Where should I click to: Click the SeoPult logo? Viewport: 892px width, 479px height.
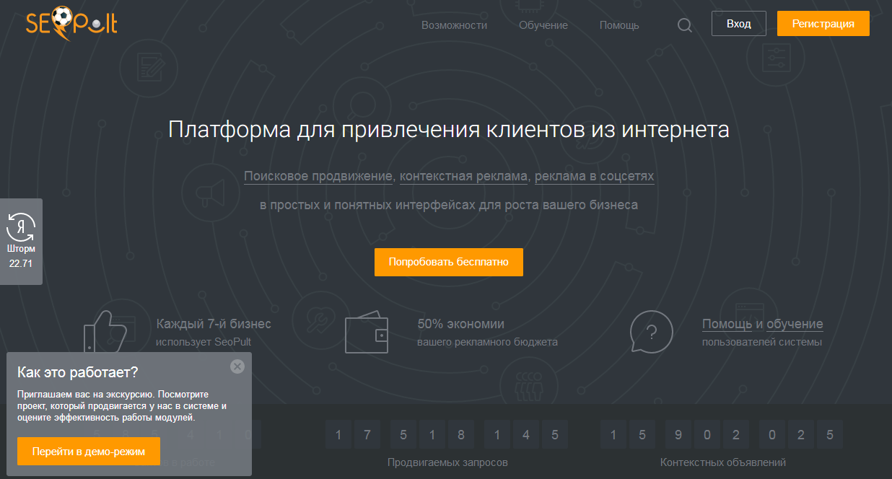click(71, 24)
